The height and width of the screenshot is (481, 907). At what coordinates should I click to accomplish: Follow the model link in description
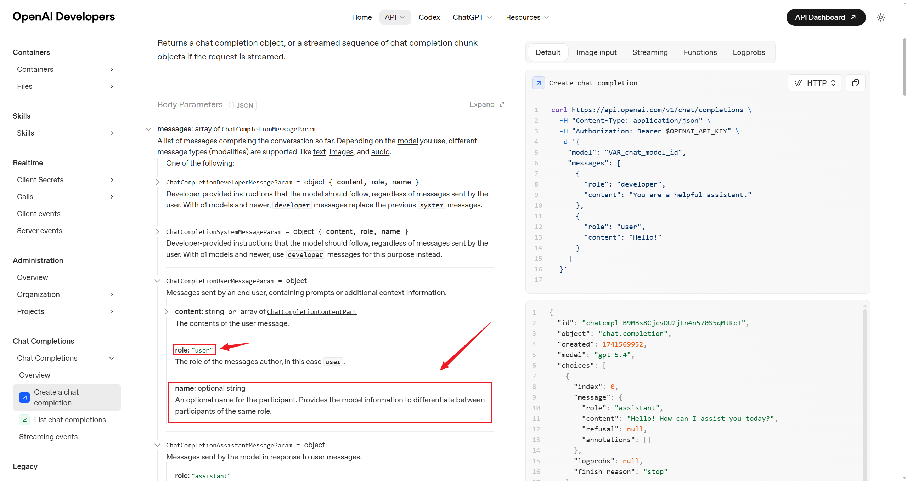pos(407,141)
